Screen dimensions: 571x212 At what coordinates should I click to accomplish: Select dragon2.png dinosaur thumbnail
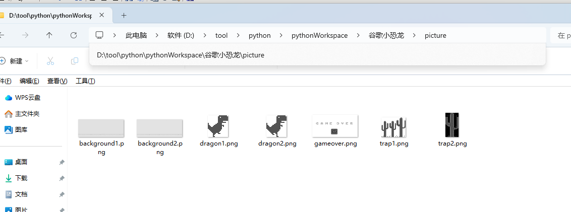276,126
